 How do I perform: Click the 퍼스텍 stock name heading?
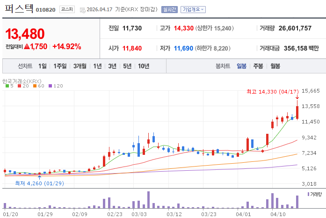tap(19, 9)
